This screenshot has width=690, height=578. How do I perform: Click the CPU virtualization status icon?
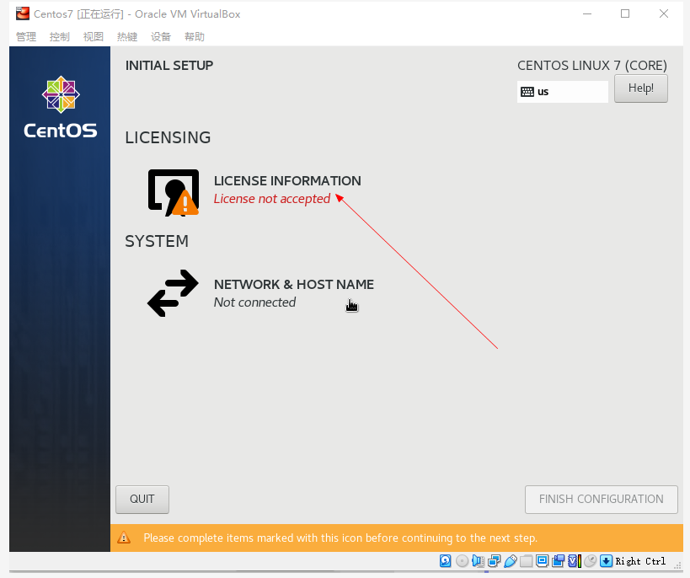575,561
